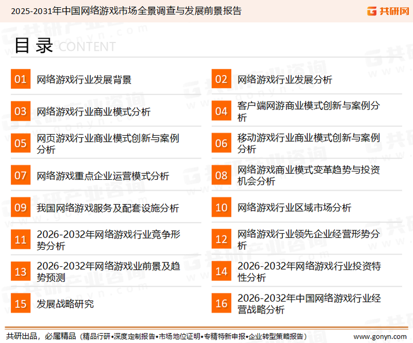Click the orange 14 number box
Image resolution: width=413 pixels, height=343 pixels.
221,271
